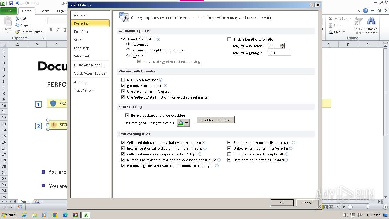Image resolution: width=389 pixels, height=219 pixels.
Task: Open Chrome from the taskbar
Action: coord(55,215)
